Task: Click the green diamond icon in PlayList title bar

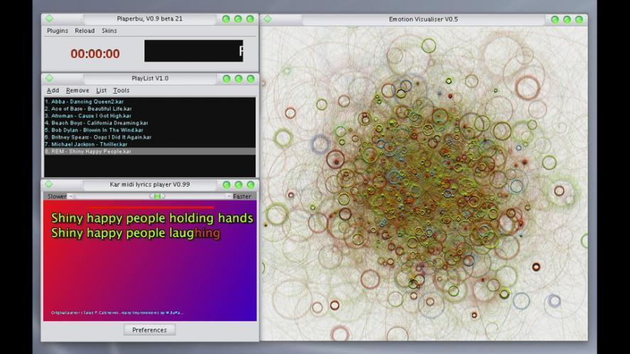Action: coord(50,78)
